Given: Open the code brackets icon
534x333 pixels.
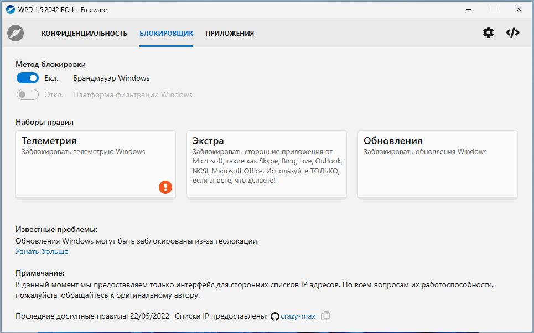Looking at the screenshot, I should pos(512,33).
